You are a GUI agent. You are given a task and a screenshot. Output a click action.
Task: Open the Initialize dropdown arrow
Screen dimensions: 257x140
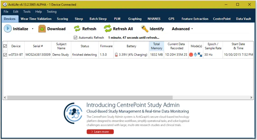coord(33,29)
